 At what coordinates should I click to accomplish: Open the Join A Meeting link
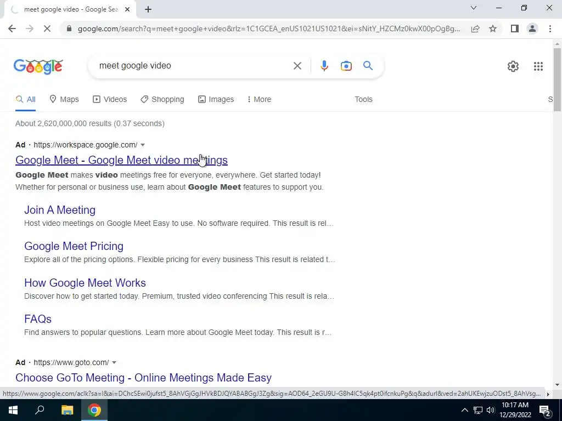coord(60,210)
